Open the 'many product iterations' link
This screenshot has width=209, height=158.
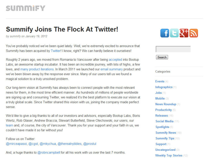(x=37, y=69)
